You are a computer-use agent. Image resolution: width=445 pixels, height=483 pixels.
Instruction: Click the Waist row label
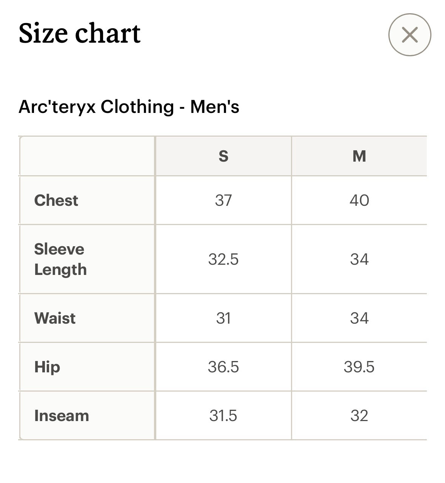pyautogui.click(x=55, y=318)
